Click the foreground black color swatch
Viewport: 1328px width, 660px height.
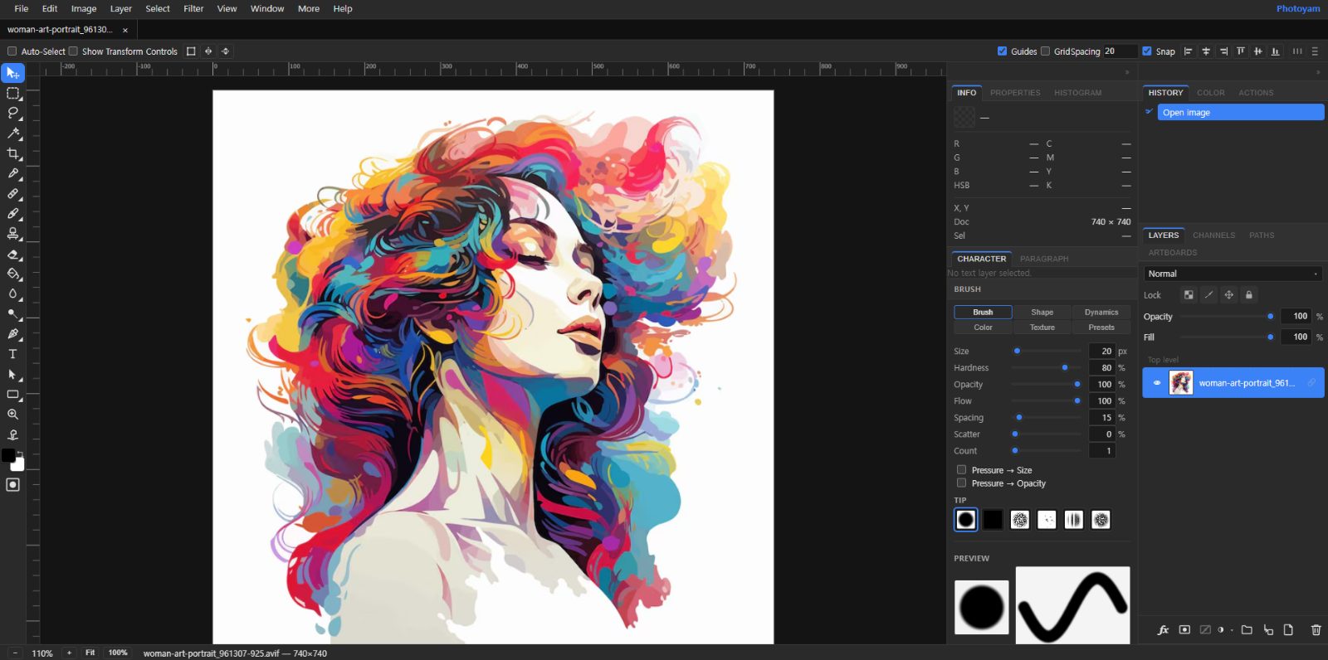(x=8, y=455)
